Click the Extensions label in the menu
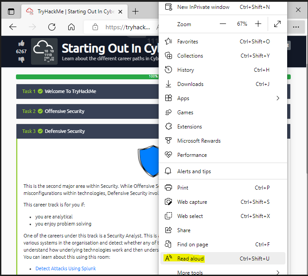This screenshot has width=308, height=276. (190, 127)
